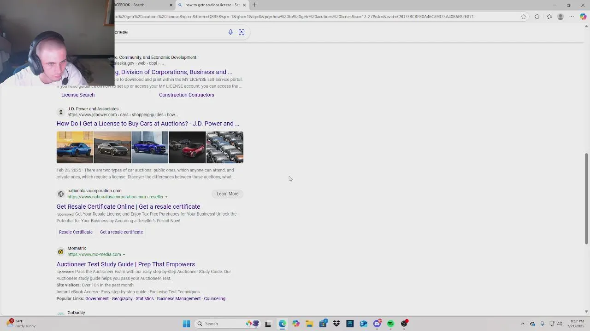Open visual search camera icon

(242, 32)
